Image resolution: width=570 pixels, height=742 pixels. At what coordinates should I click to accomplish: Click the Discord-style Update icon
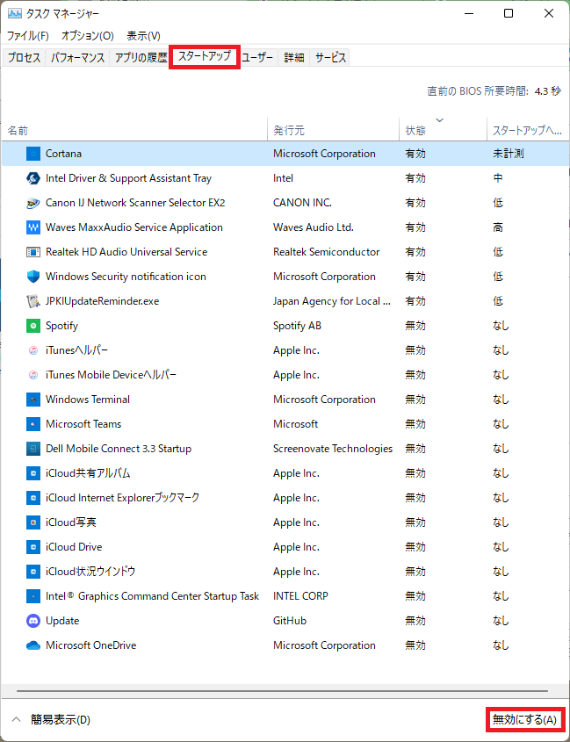(33, 622)
